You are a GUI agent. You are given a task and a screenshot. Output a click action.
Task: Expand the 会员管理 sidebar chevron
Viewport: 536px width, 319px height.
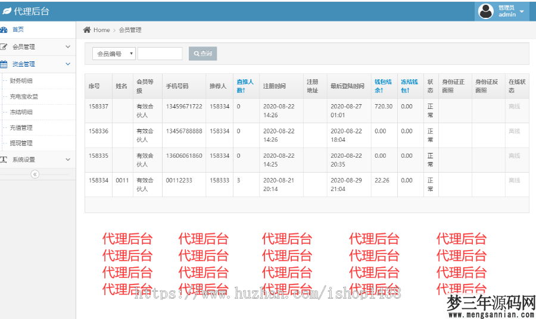pyautogui.click(x=68, y=47)
